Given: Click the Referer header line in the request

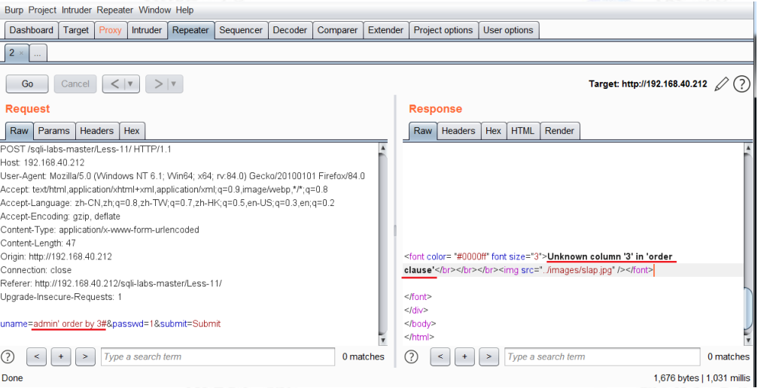Looking at the screenshot, I should click(x=111, y=283).
